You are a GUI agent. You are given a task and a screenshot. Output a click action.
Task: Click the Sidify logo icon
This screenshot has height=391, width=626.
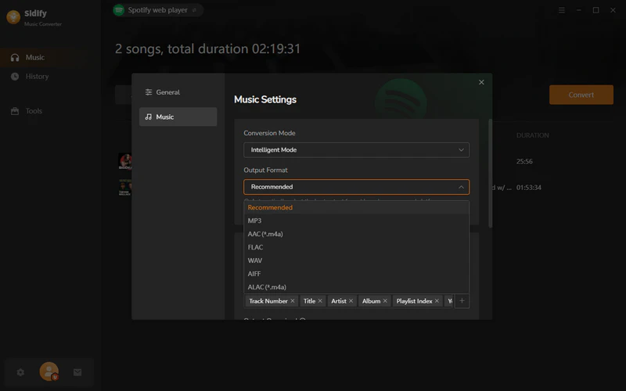13,17
